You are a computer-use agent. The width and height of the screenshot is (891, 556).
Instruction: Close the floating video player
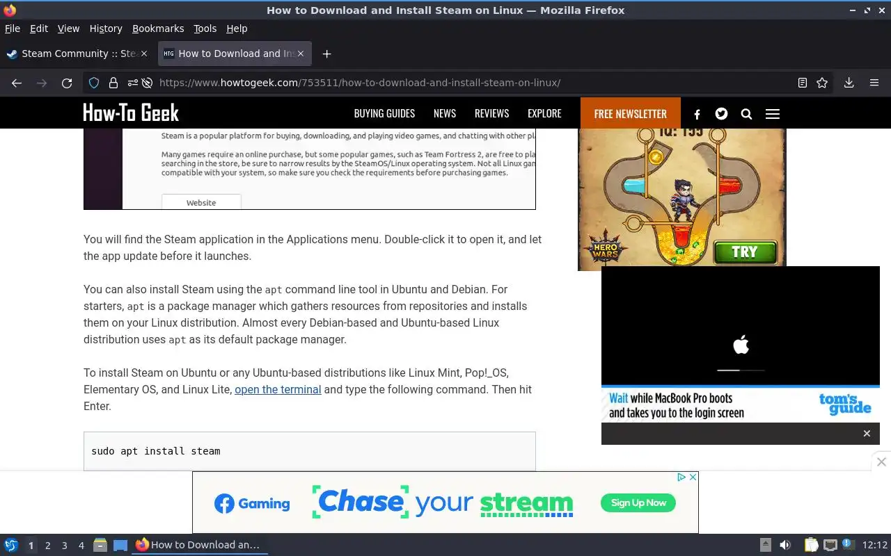click(x=867, y=434)
